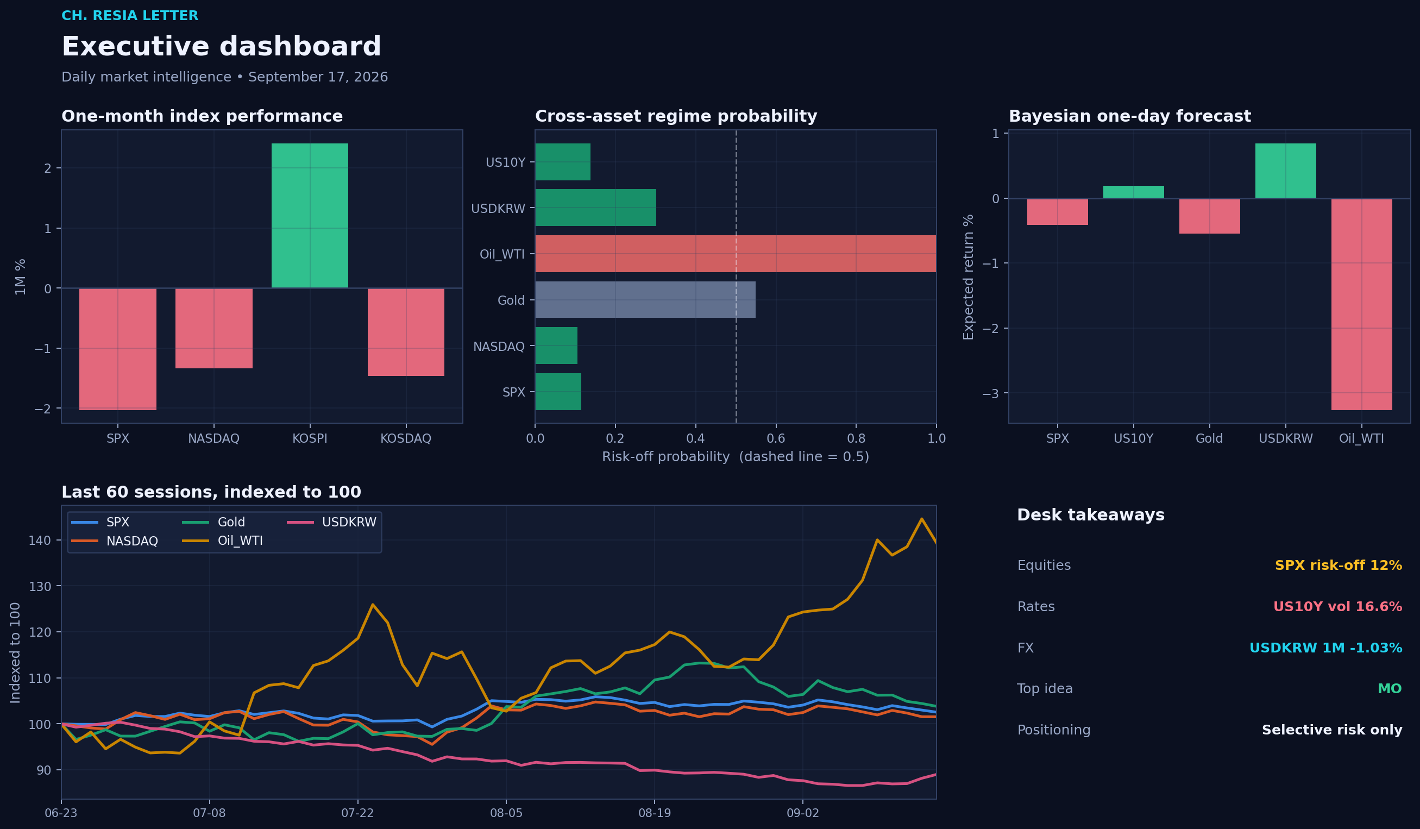Click the NASDAQ regime probability bar
This screenshot has width=1420, height=829.
tap(556, 346)
